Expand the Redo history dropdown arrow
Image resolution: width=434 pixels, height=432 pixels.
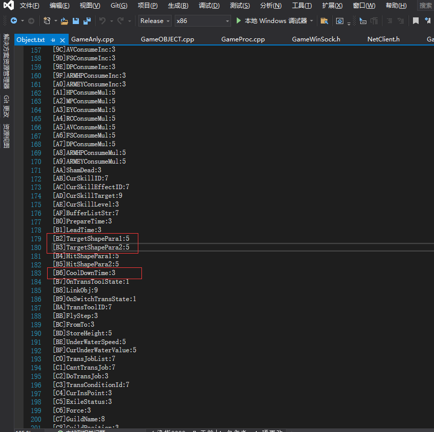click(130, 21)
